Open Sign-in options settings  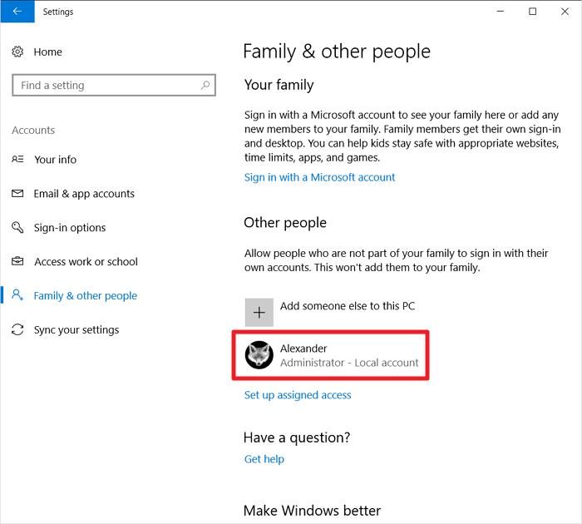pos(70,228)
